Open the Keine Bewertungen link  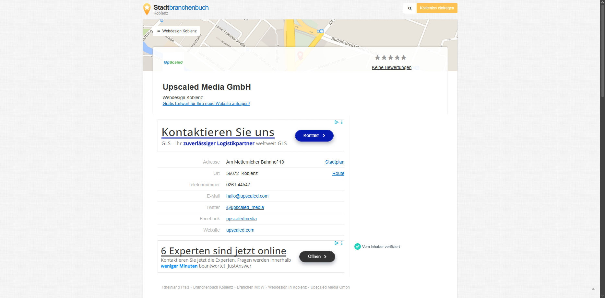(x=391, y=67)
